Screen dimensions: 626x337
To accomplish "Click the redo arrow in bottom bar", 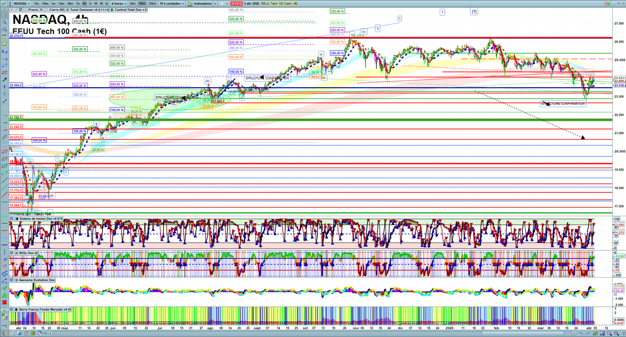I will click(588, 333).
